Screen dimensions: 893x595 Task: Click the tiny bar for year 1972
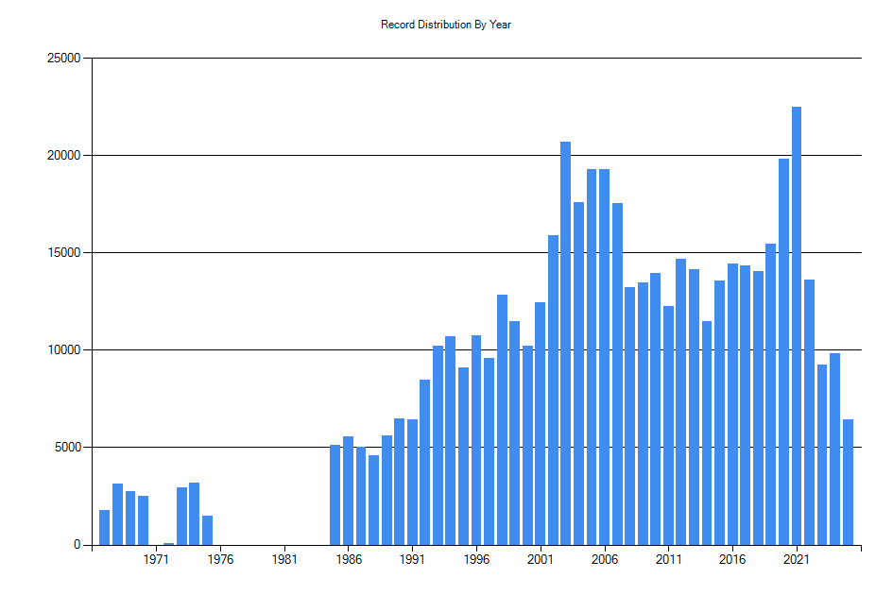pyautogui.click(x=169, y=543)
